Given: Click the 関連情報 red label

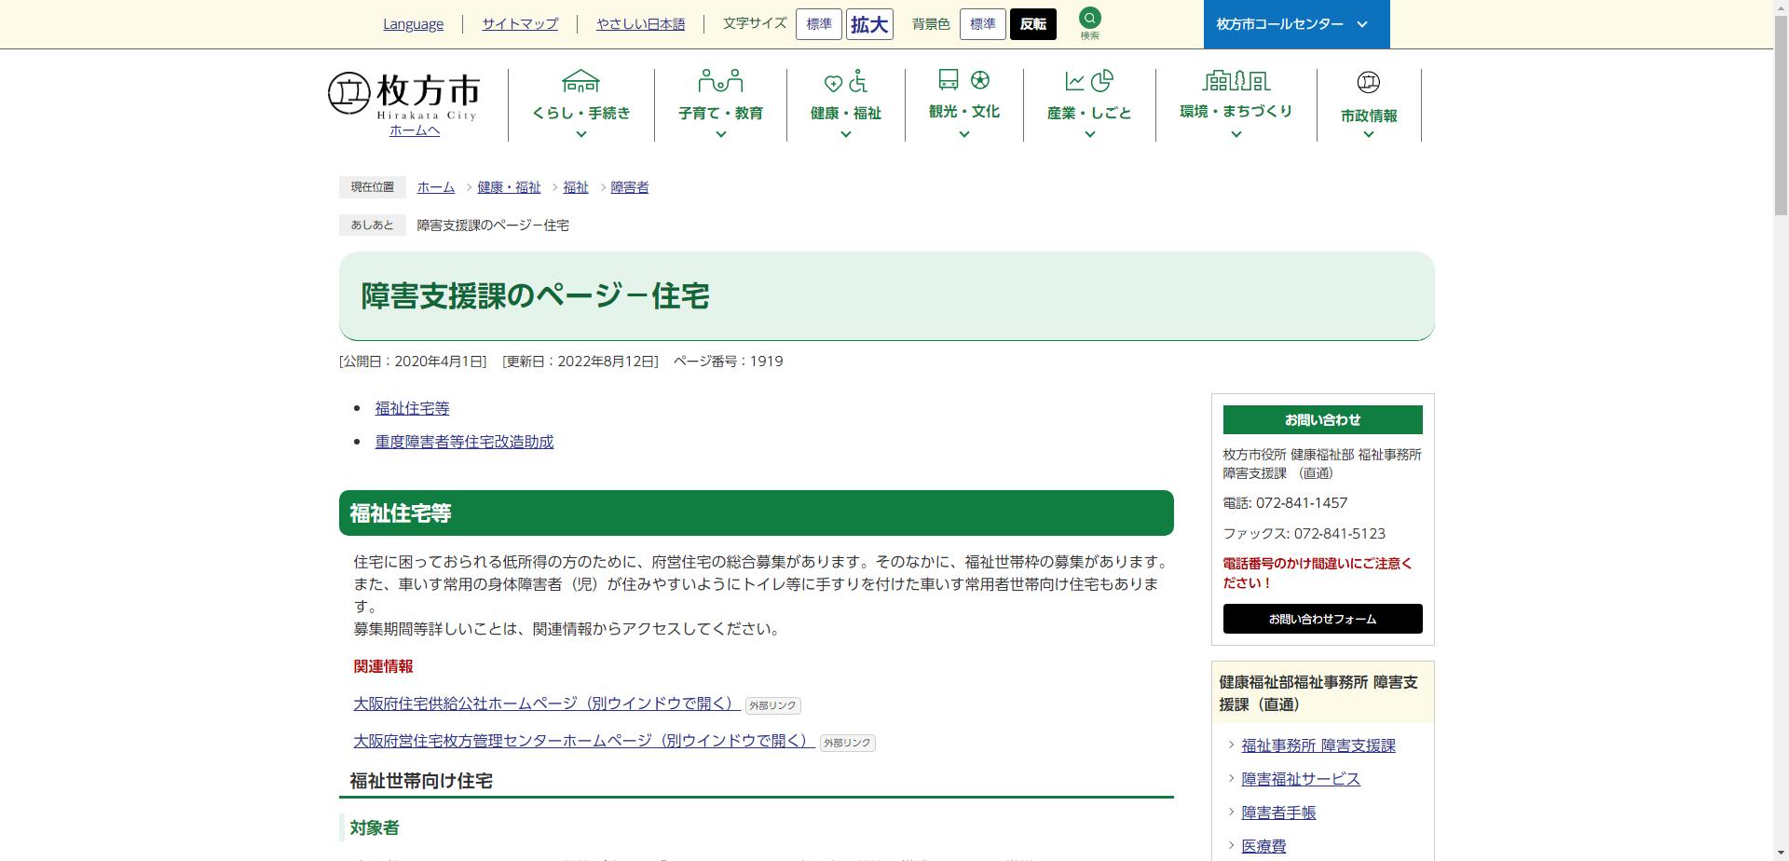Looking at the screenshot, I should 383,666.
